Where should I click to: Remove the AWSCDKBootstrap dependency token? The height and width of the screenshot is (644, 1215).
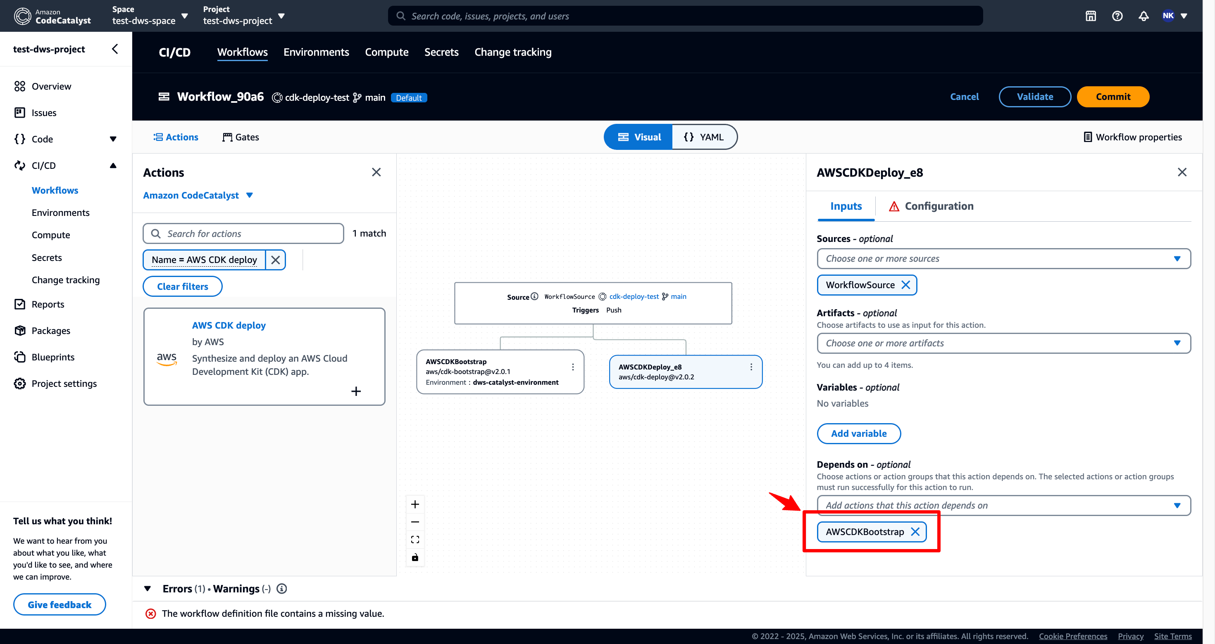point(915,532)
